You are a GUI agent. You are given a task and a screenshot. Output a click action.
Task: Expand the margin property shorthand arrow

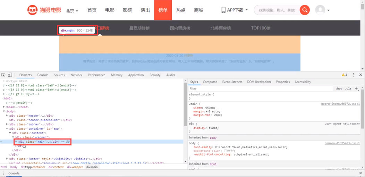pos(207,111)
